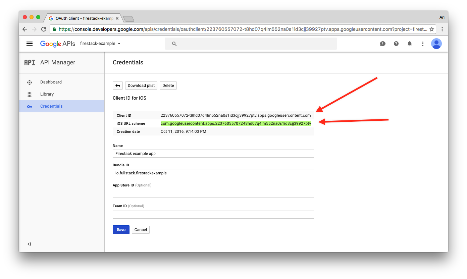Click the Client ID value text
The height and width of the screenshot is (279, 467).
(x=236, y=115)
